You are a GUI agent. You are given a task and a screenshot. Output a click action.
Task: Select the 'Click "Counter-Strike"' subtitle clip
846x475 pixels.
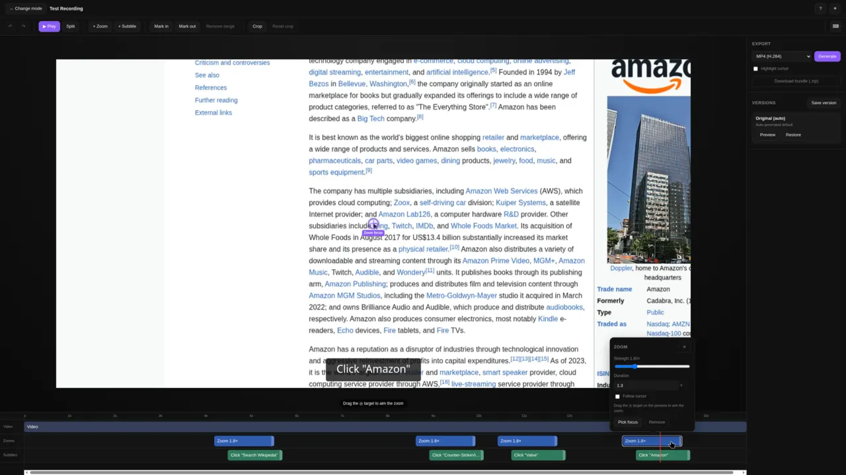pyautogui.click(x=457, y=455)
